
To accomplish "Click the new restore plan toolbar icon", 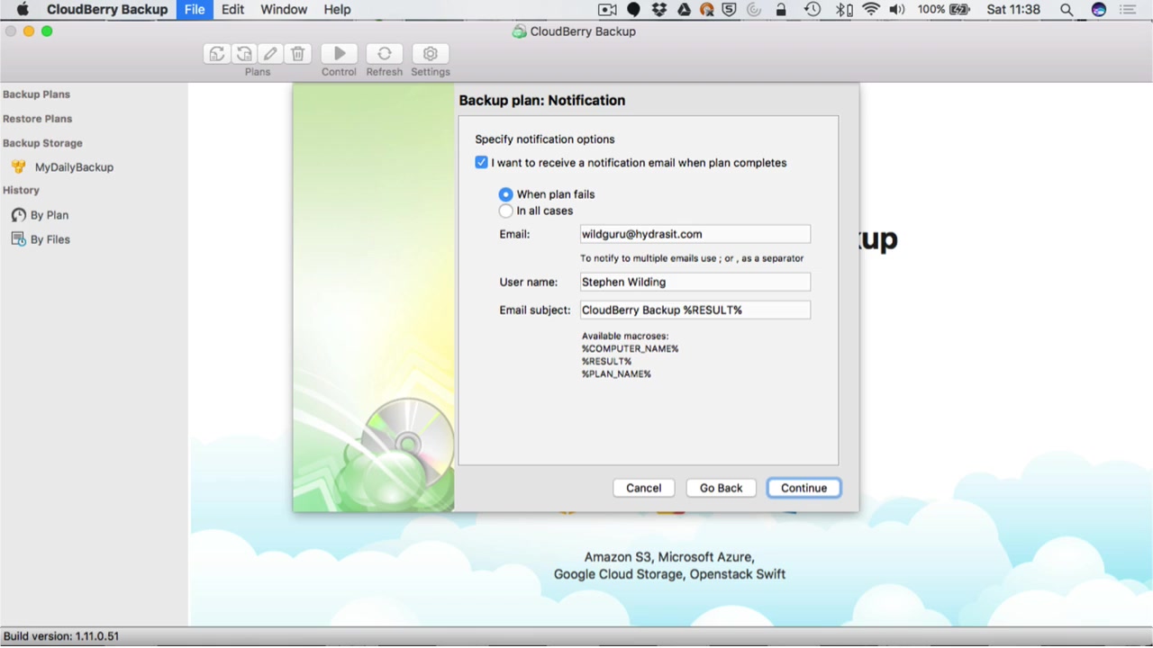I will tap(244, 54).
